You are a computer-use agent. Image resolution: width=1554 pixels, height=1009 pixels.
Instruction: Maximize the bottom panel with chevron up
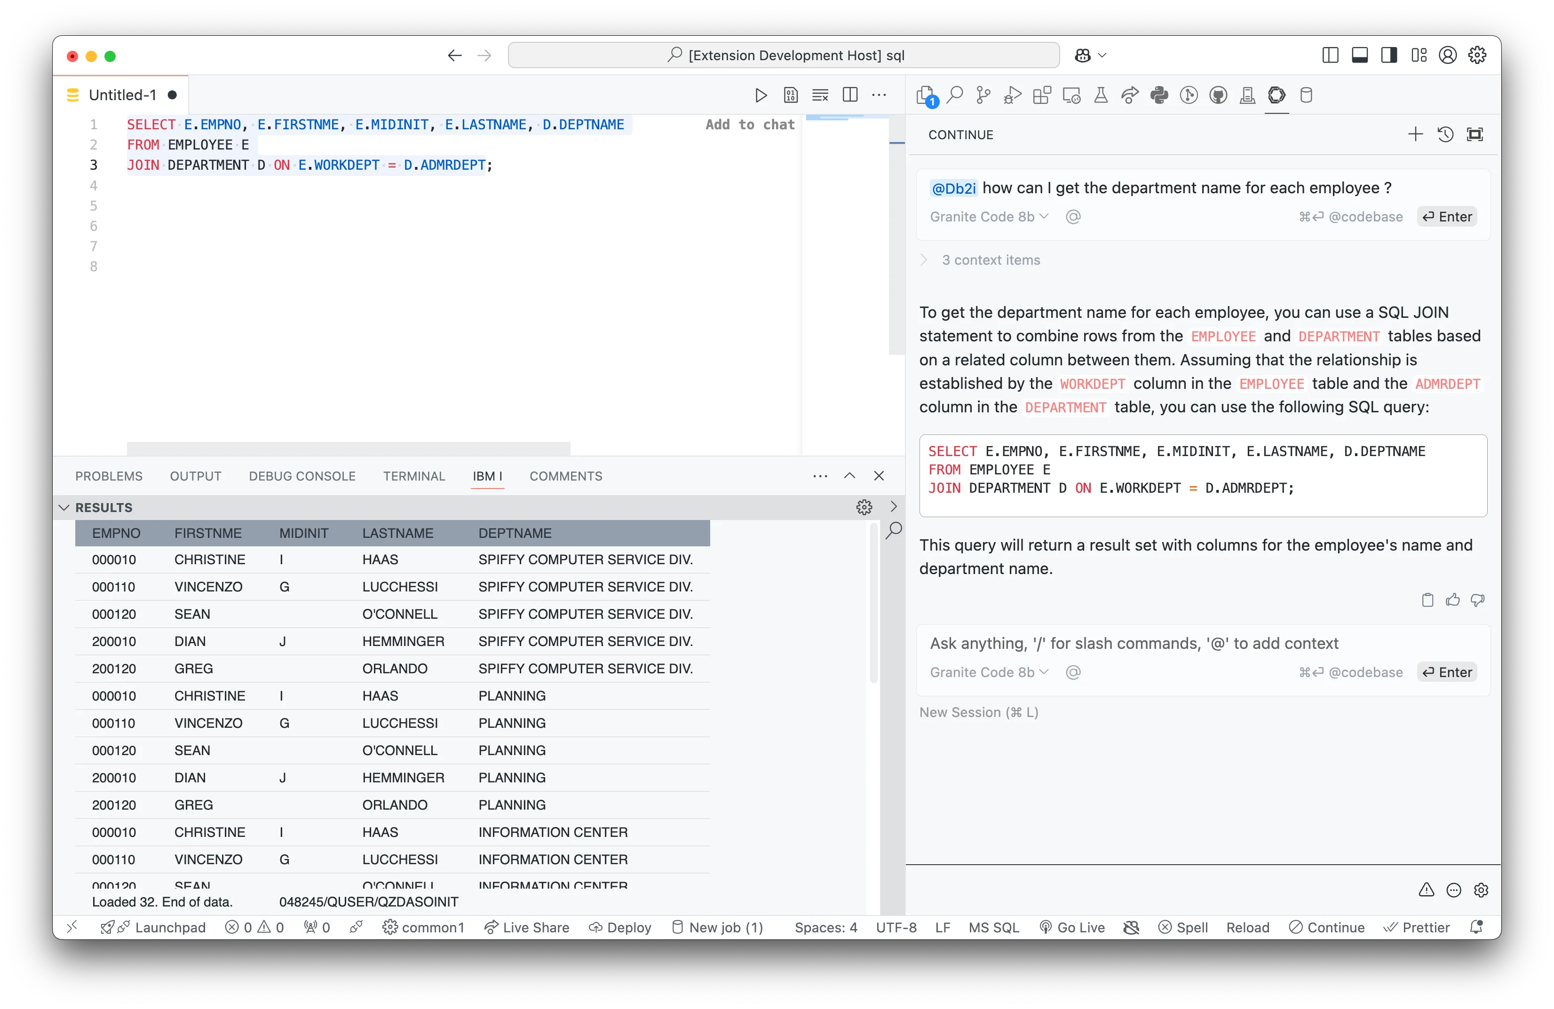(849, 476)
